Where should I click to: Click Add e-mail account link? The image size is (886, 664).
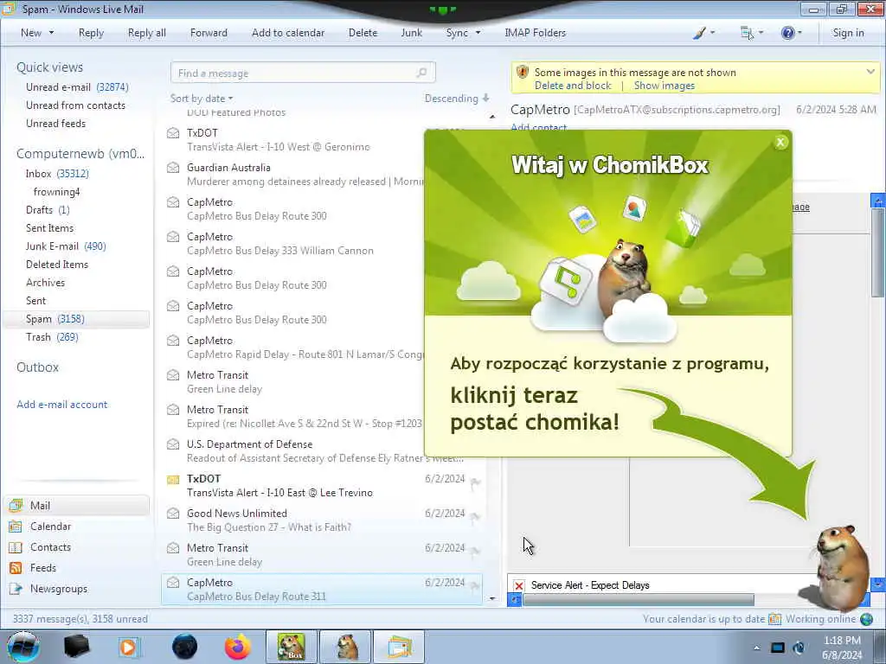(62, 405)
